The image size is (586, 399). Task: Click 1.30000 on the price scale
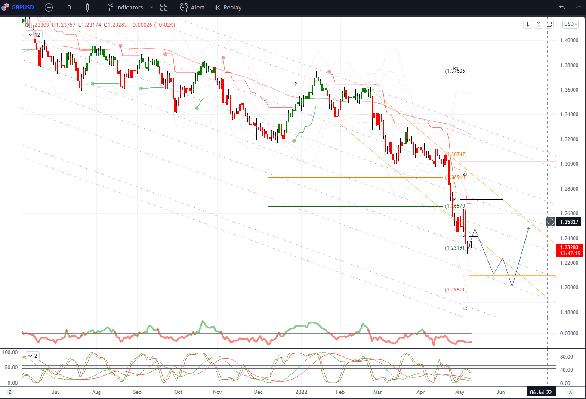pos(569,164)
